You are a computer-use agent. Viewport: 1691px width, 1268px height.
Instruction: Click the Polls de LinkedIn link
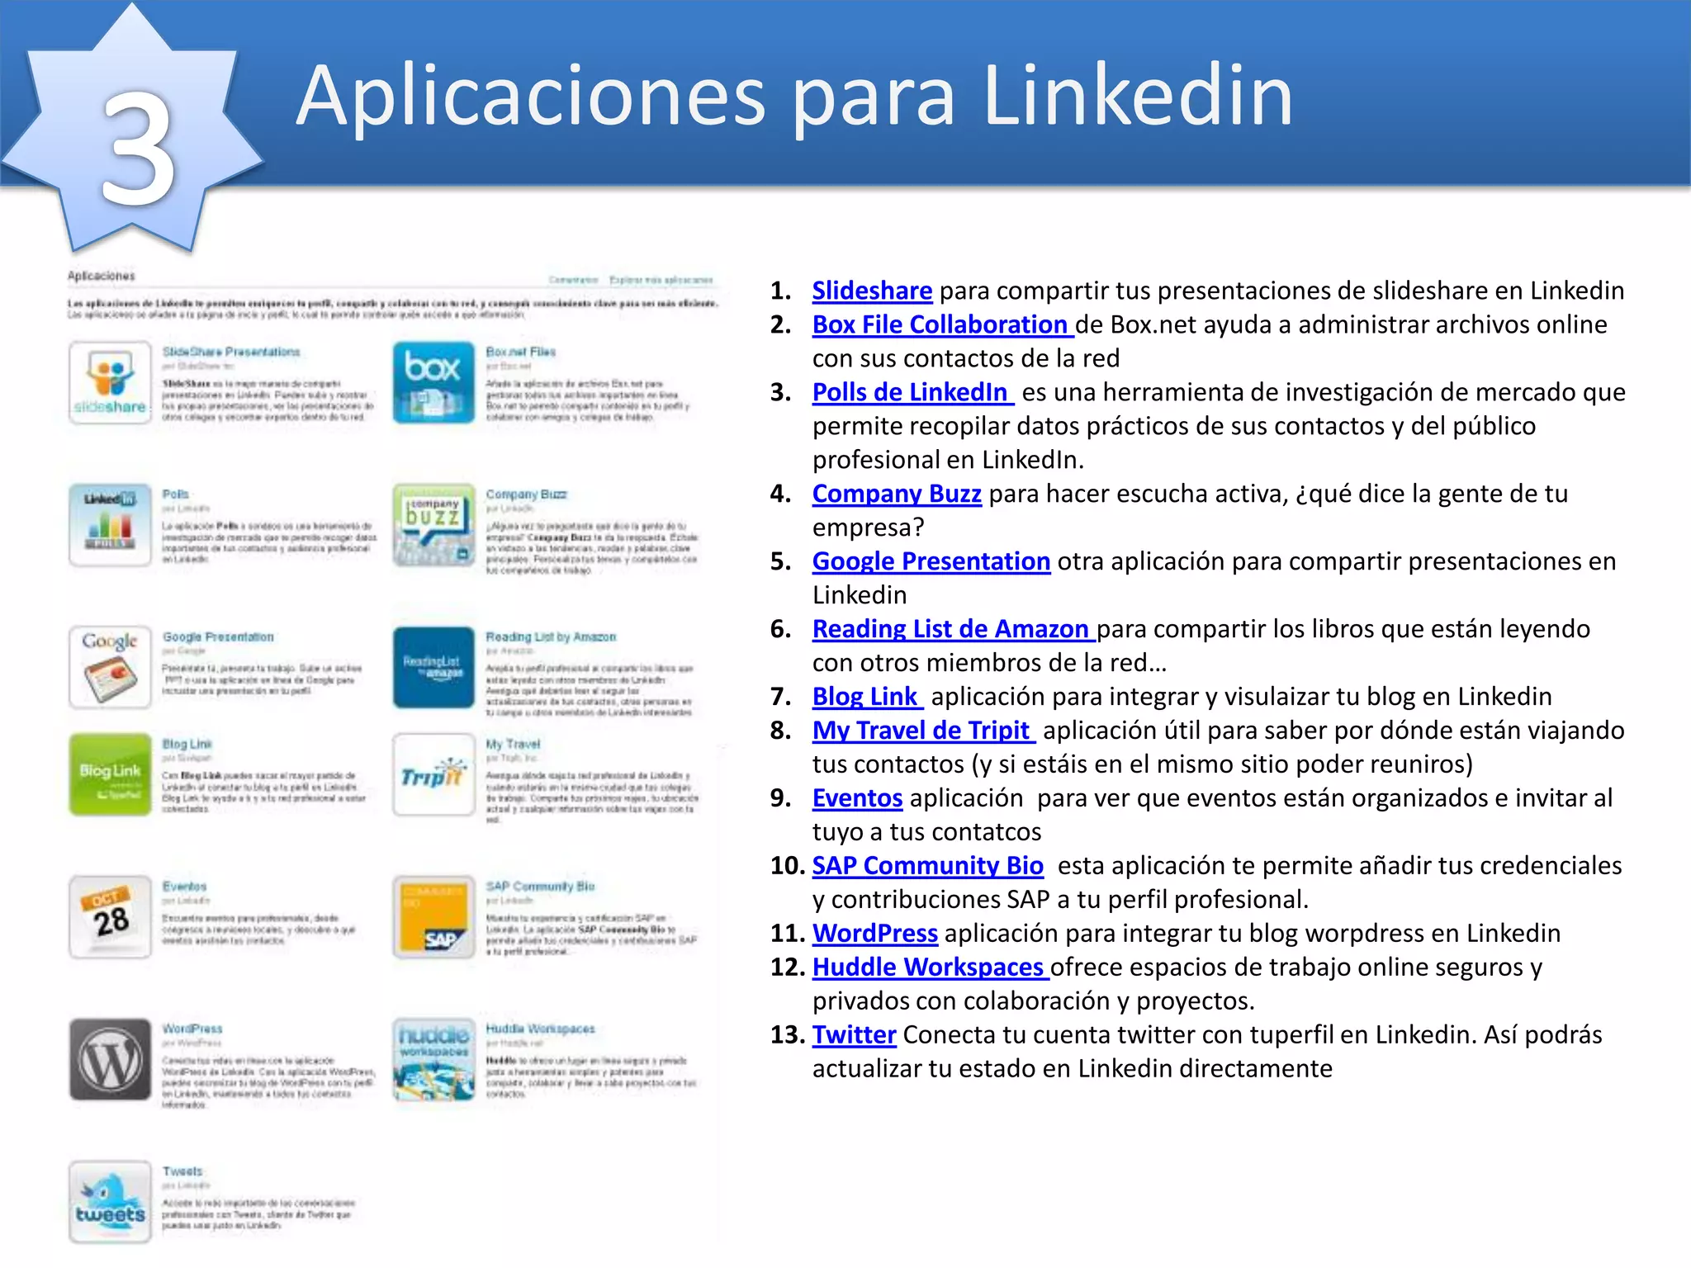912,392
